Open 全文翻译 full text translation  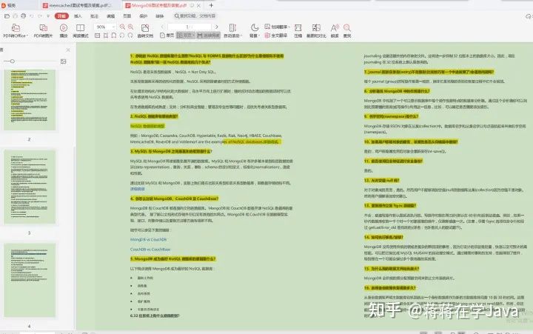(x=276, y=36)
